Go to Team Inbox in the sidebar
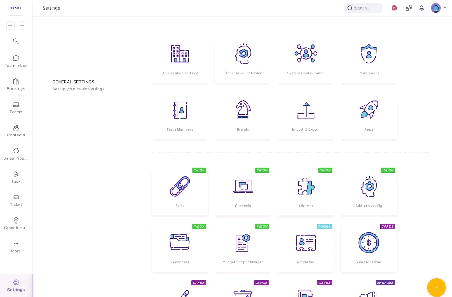Image resolution: width=452 pixels, height=297 pixels. (x=16, y=61)
